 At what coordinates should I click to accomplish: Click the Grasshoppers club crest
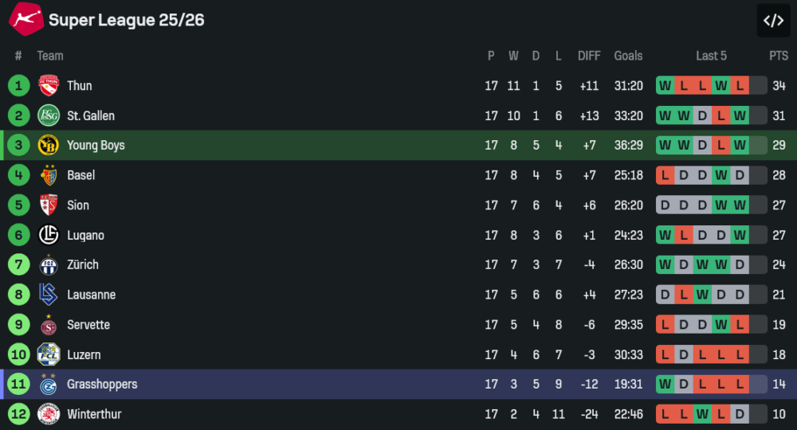point(49,385)
